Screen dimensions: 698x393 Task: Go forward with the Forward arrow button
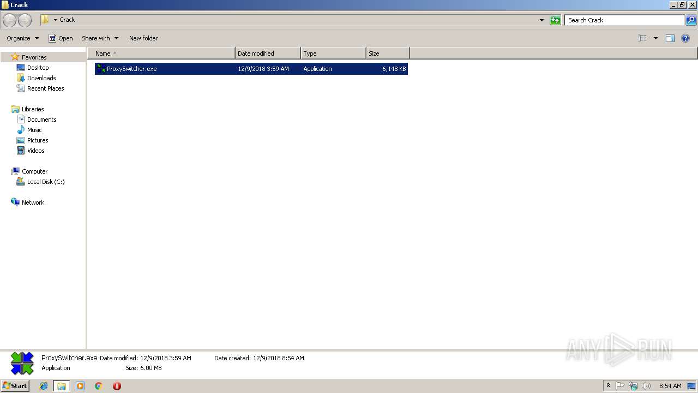click(x=25, y=20)
